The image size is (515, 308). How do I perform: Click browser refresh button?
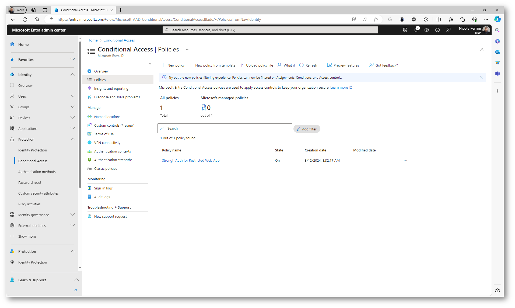click(x=25, y=19)
